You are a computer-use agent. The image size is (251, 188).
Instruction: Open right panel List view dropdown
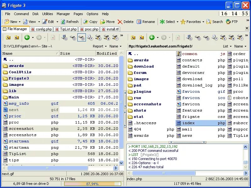tap(227, 47)
